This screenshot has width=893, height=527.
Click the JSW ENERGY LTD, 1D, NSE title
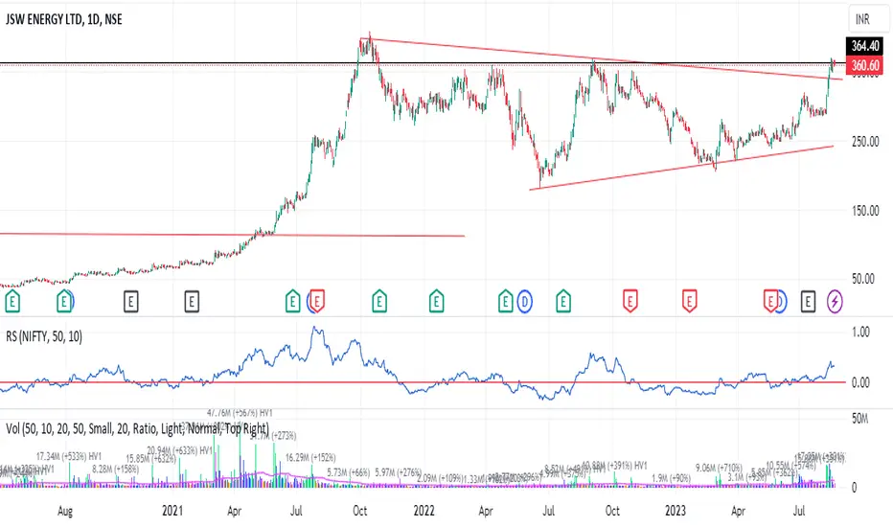(64, 19)
